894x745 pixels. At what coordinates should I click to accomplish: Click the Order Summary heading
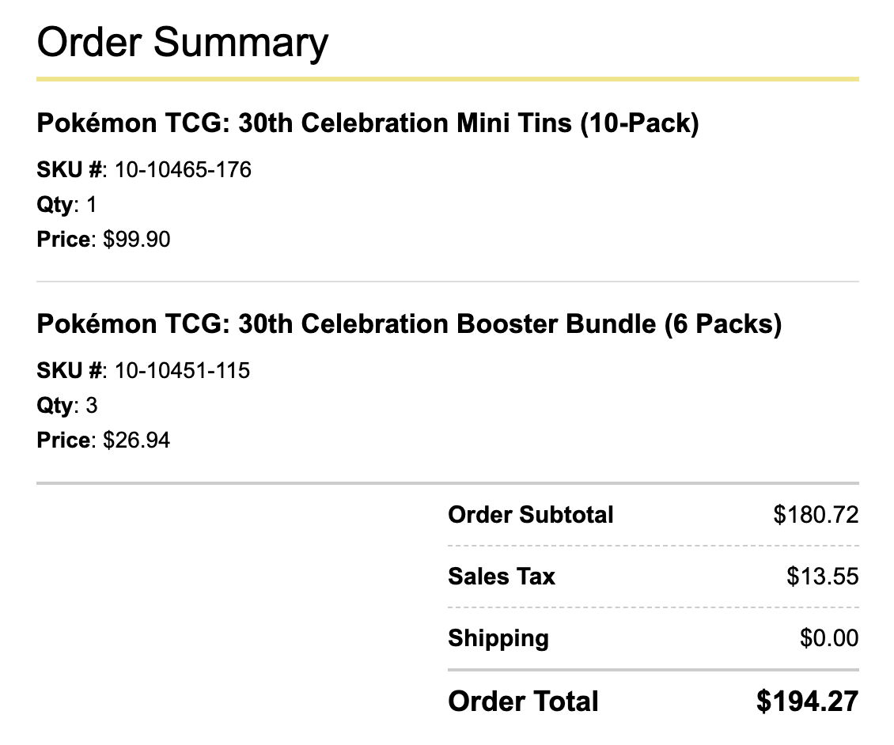click(183, 43)
